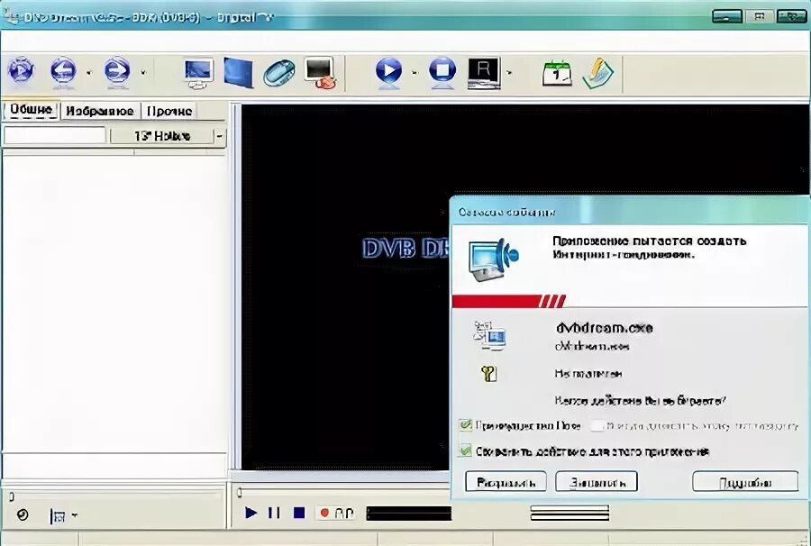The image size is (811, 546).
Task: Toggle the unchecked checkbox in dialog
Action: coord(597,425)
